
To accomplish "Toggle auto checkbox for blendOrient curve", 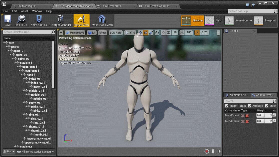I will pyautogui.click(x=274, y=115).
